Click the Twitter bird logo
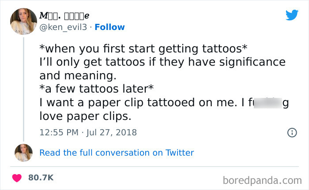Image resolution: width=309 pixels, height=190 pixels. [x=292, y=15]
